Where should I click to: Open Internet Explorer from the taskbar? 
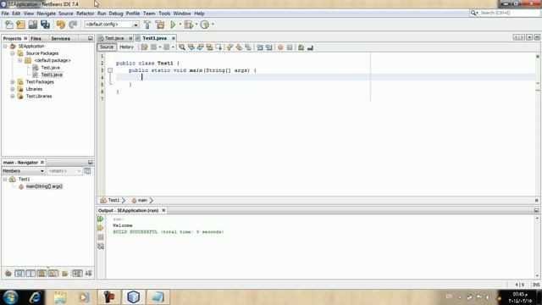point(35,297)
